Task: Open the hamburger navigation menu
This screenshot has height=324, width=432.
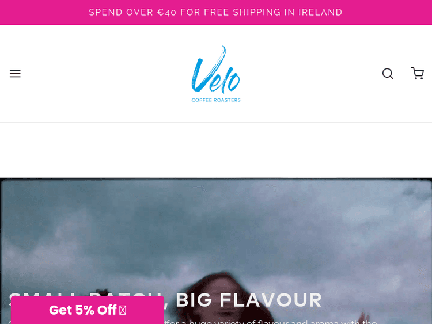Action: 15,74
